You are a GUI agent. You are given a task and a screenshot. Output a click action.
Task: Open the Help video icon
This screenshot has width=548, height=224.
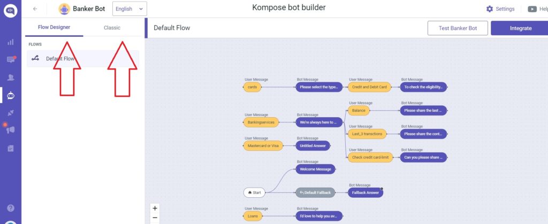(532, 9)
